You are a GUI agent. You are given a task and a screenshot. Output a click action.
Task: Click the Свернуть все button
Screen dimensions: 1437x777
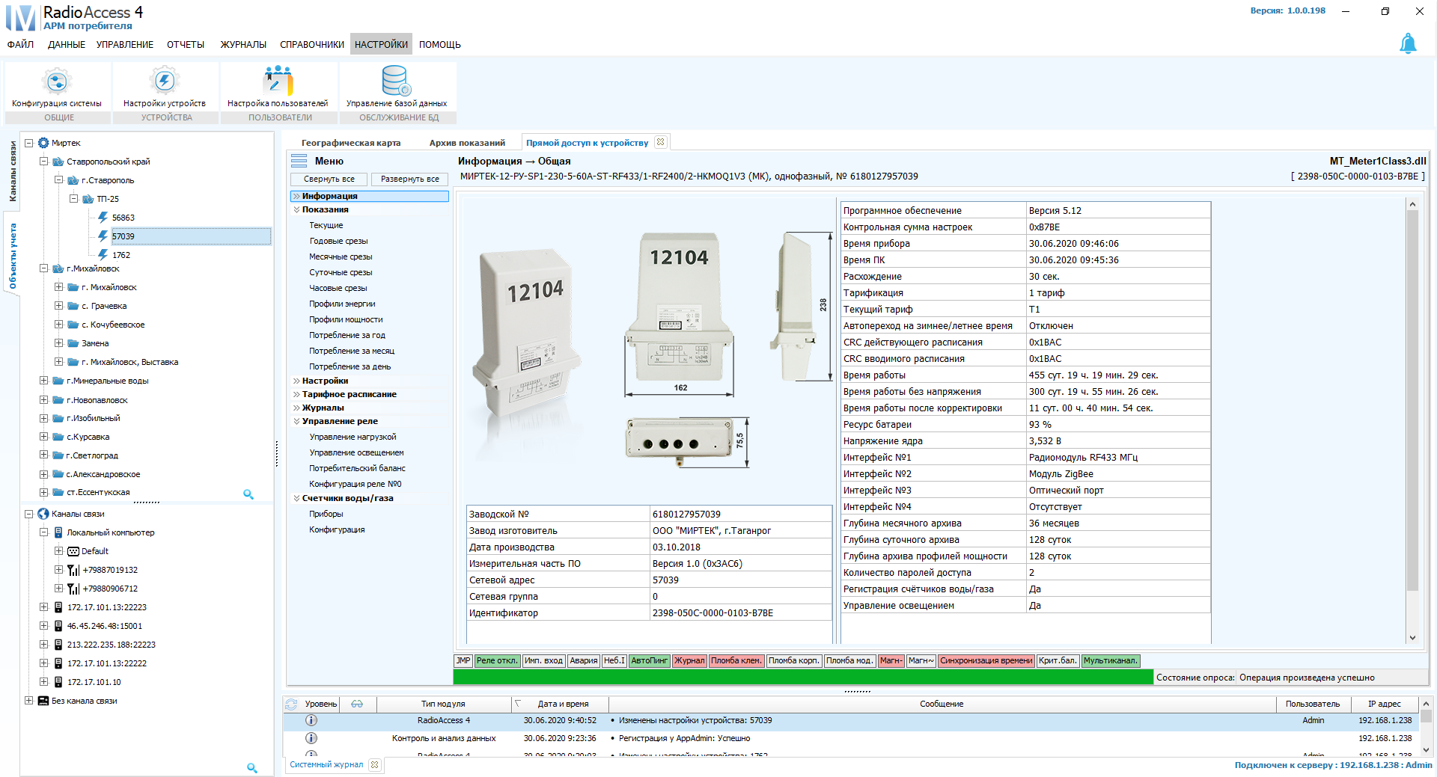pos(329,179)
